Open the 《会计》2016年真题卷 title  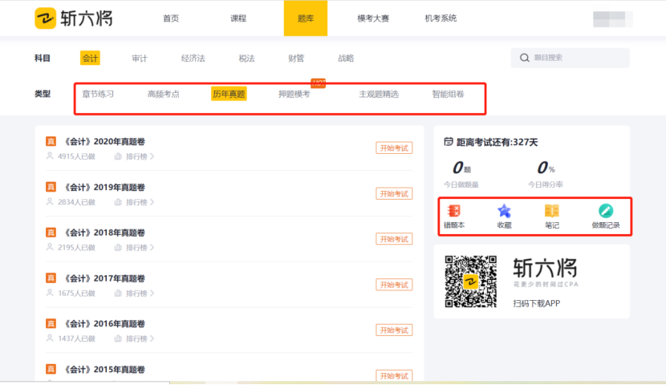click(104, 324)
